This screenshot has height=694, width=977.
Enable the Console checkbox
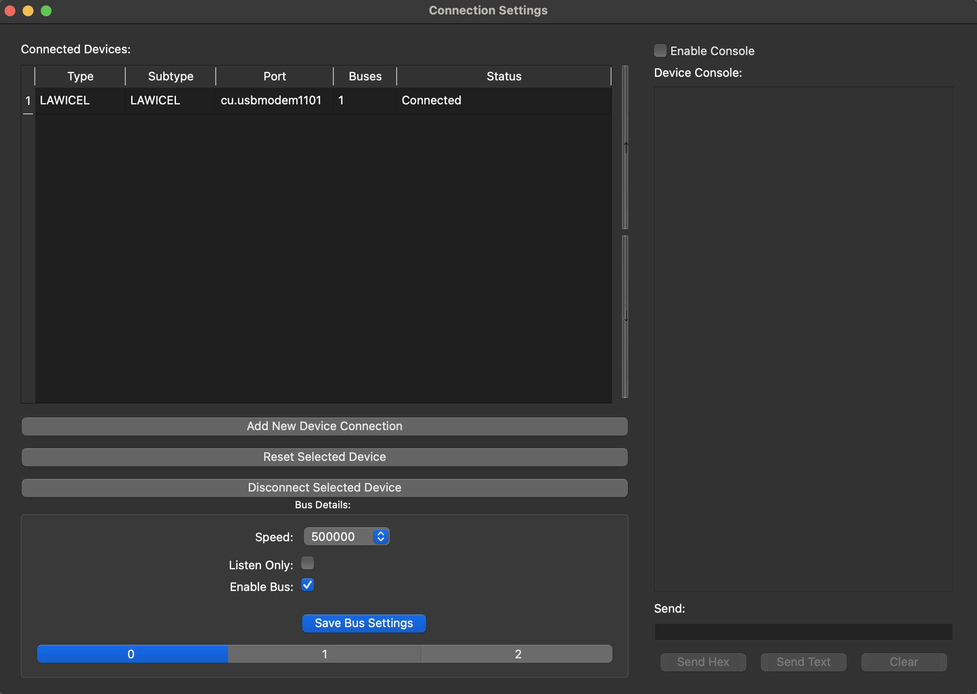660,51
